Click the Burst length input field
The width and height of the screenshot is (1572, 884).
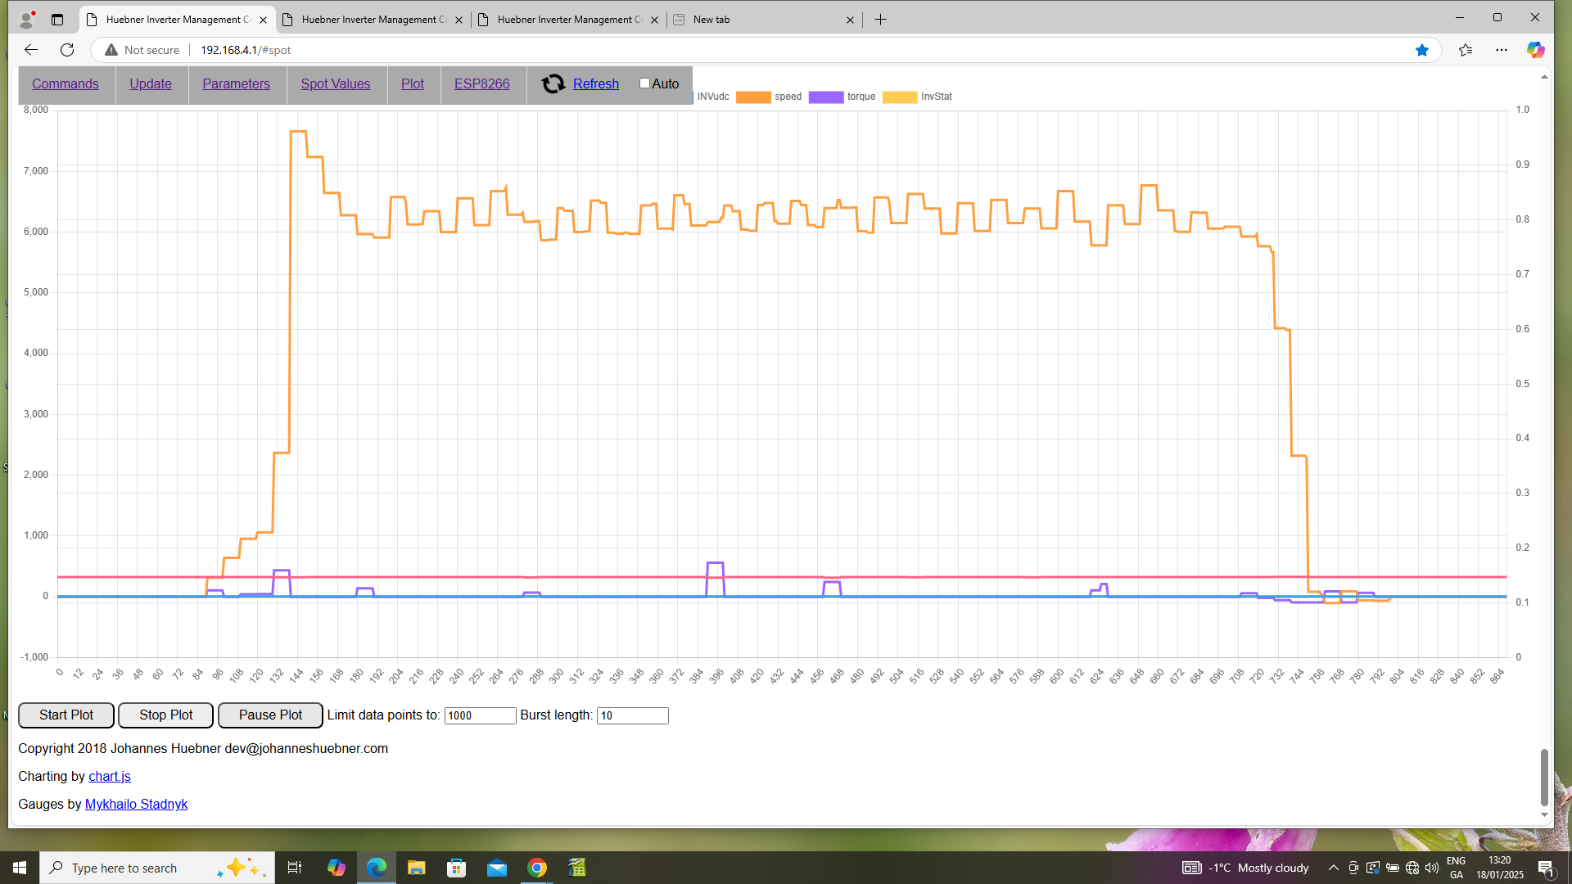(x=632, y=715)
